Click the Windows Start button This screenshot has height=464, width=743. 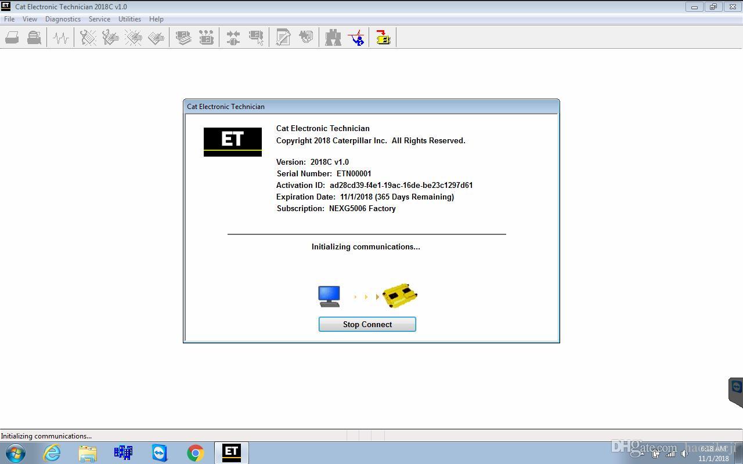point(16,452)
